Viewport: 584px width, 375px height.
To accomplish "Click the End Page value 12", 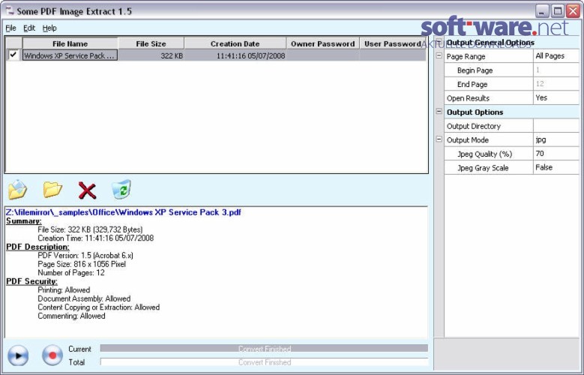I will [x=556, y=84].
